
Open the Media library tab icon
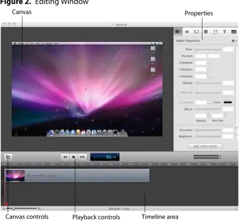[x=234, y=32]
